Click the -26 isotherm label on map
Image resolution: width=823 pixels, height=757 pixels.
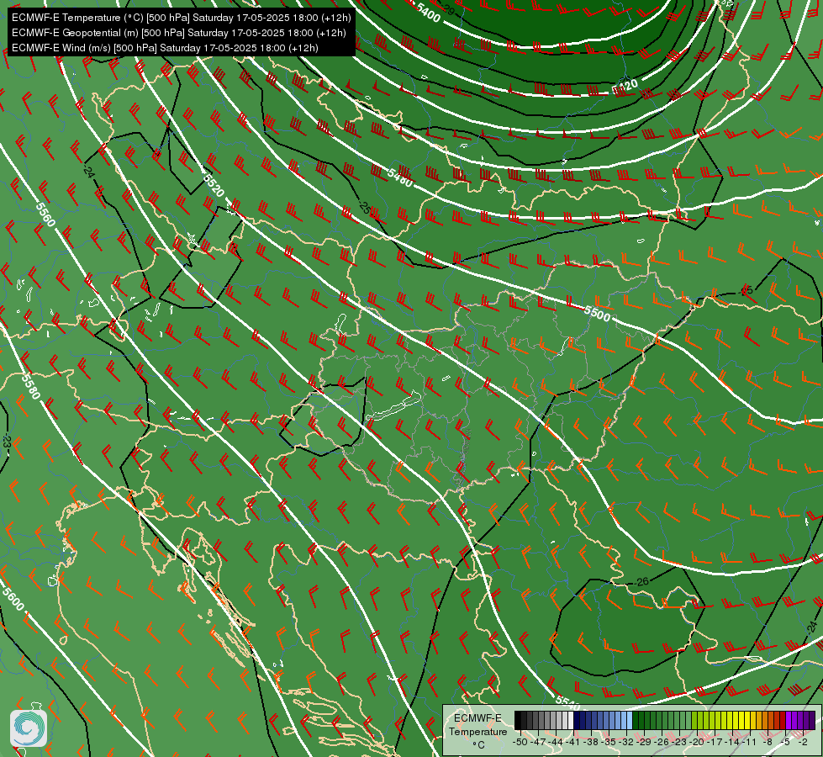click(x=641, y=581)
